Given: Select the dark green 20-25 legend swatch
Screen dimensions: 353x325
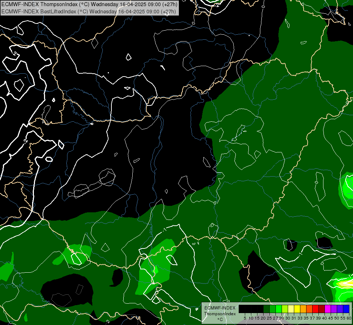Looking at the screenshot, I should 266,309.
